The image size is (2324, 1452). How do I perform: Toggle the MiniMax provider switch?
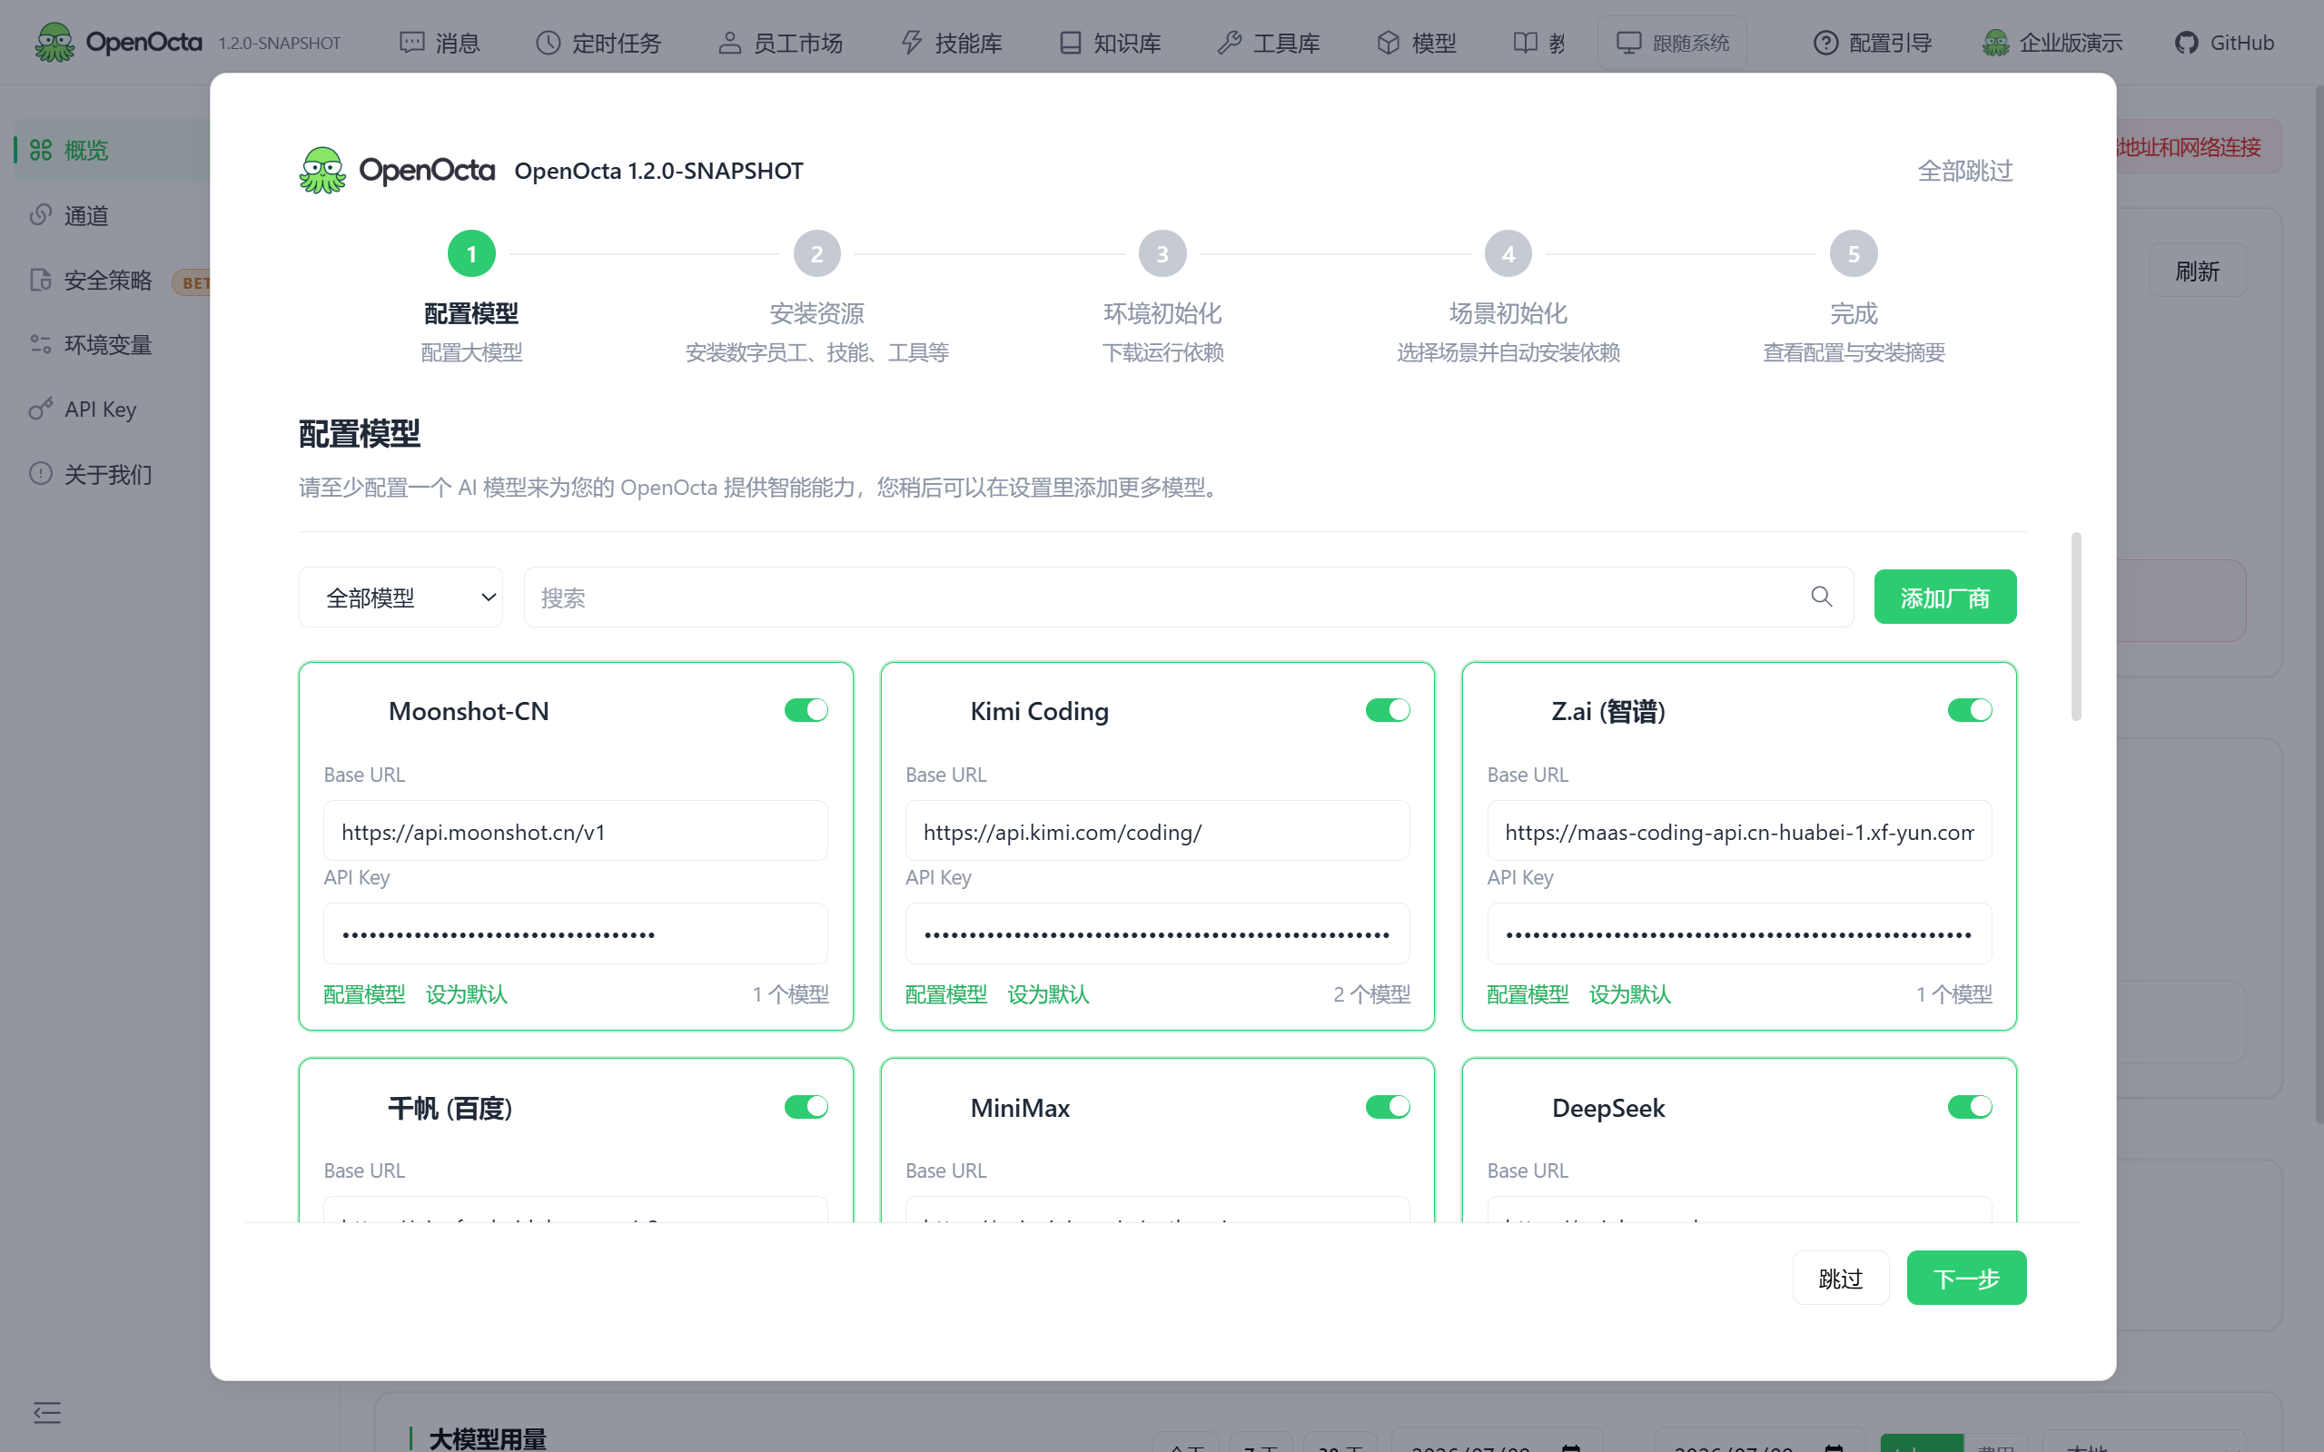point(1388,1106)
